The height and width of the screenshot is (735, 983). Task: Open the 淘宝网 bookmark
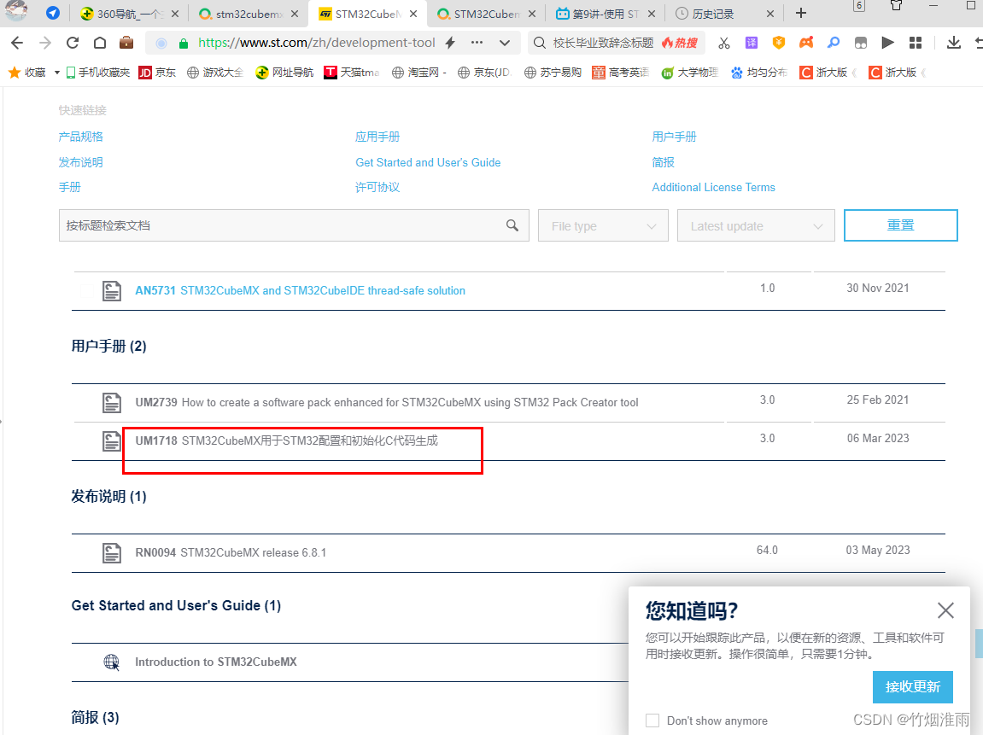[x=418, y=73]
